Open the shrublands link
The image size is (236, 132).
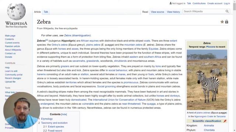pos(120,61)
